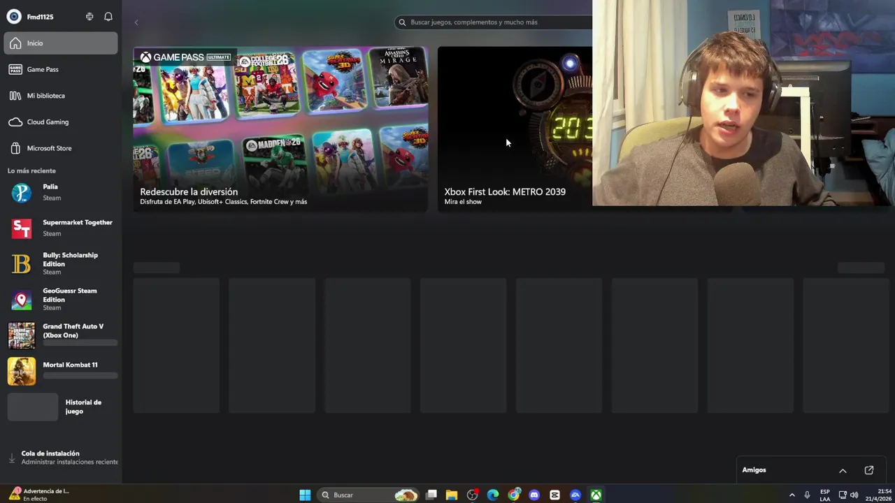Expand the Amigos panel chevron
The width and height of the screenshot is (895, 503).
843,470
